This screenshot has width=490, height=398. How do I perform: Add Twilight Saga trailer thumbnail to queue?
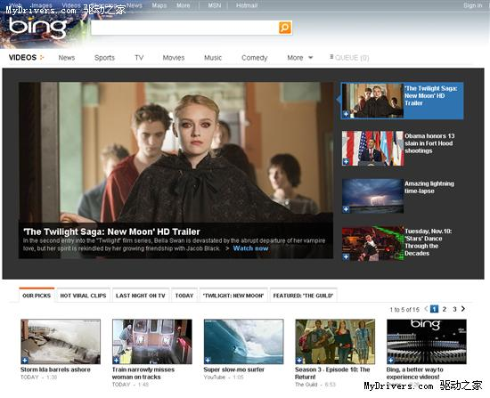[346, 114]
